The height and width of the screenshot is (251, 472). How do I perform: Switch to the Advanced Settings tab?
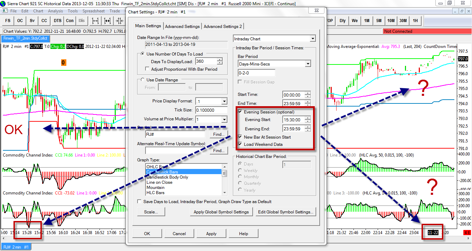click(182, 26)
